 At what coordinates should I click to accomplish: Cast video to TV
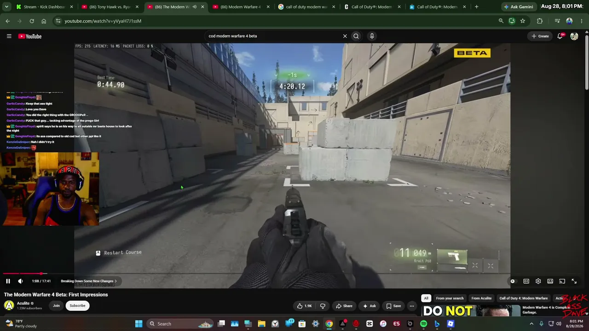point(562,281)
